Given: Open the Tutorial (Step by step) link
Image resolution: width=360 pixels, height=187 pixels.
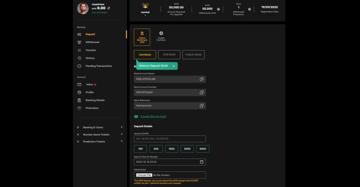Looking at the screenshot, I should (x=153, y=116).
